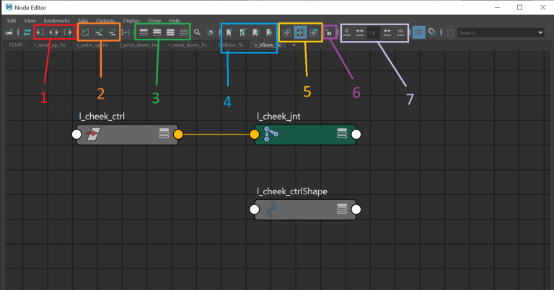Click the clear graph icon

click(86, 32)
